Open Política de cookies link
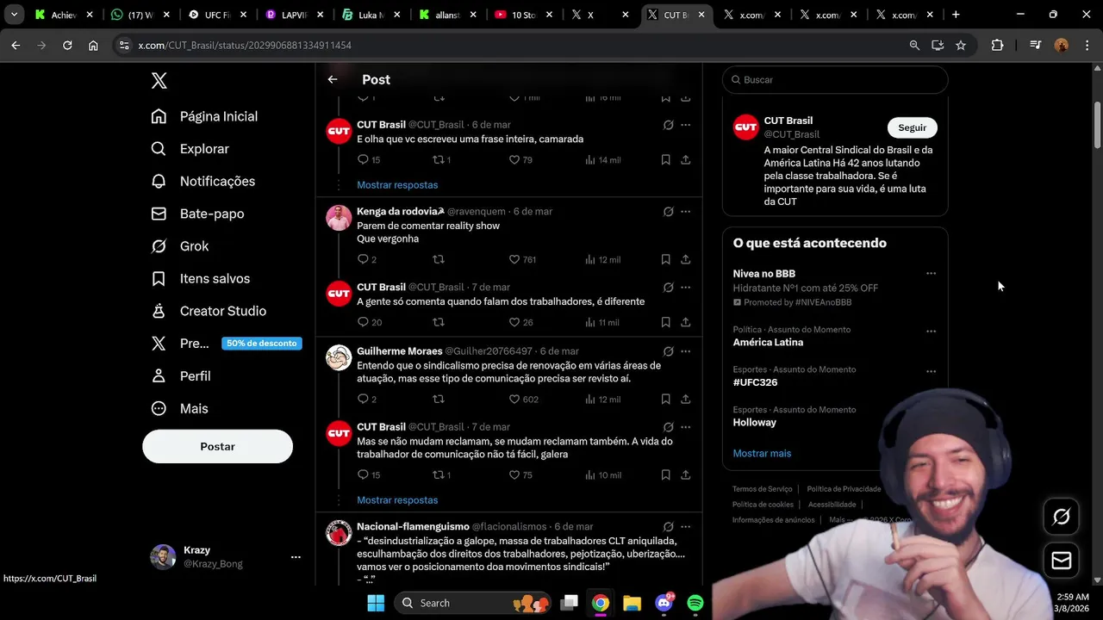1103x620 pixels. [763, 505]
